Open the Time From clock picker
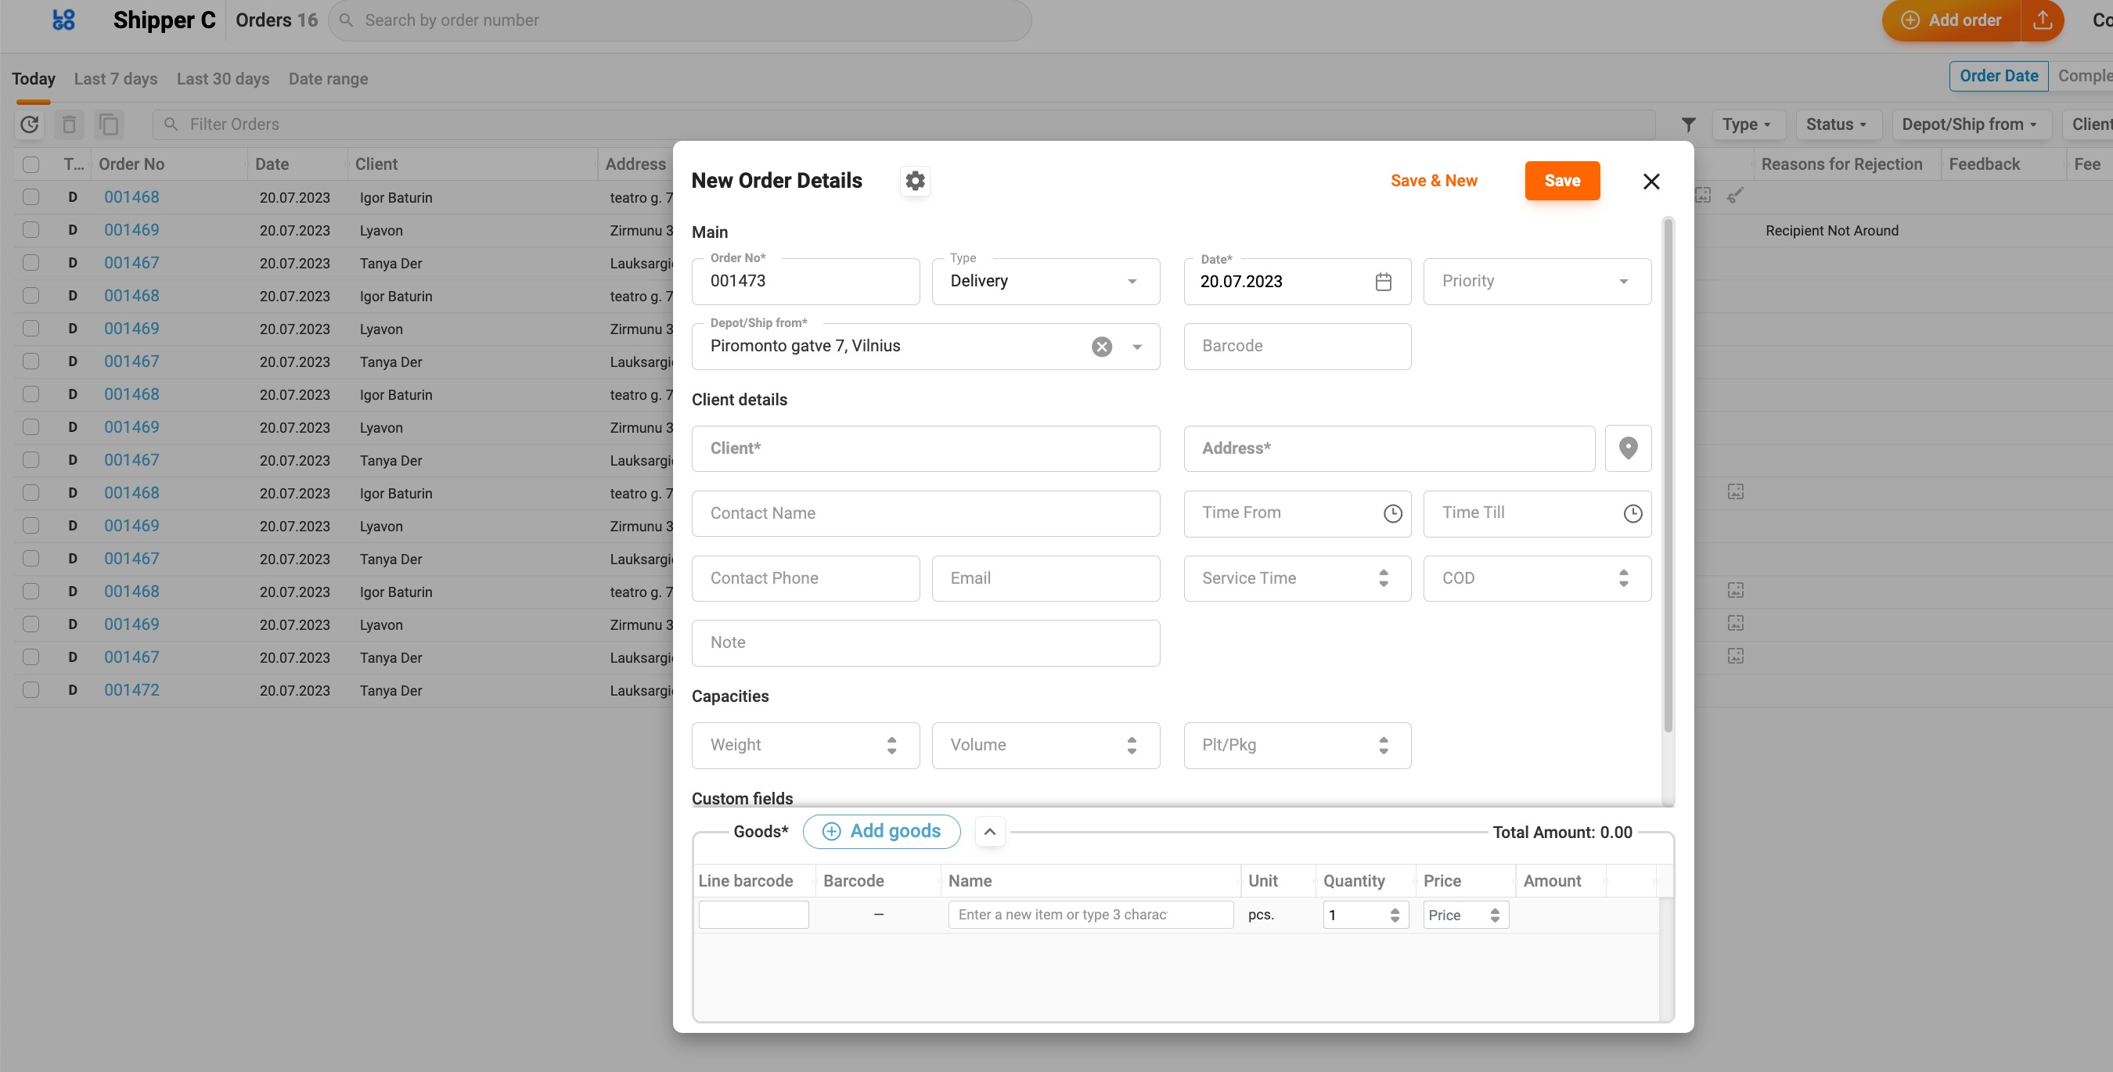Screen dimensions: 2113x1072 tap(1392, 513)
